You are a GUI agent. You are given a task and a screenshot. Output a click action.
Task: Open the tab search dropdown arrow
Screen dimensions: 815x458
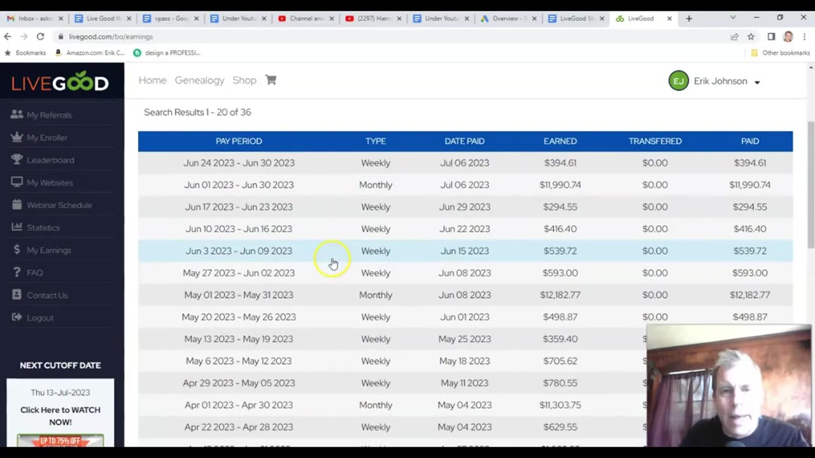(733, 18)
